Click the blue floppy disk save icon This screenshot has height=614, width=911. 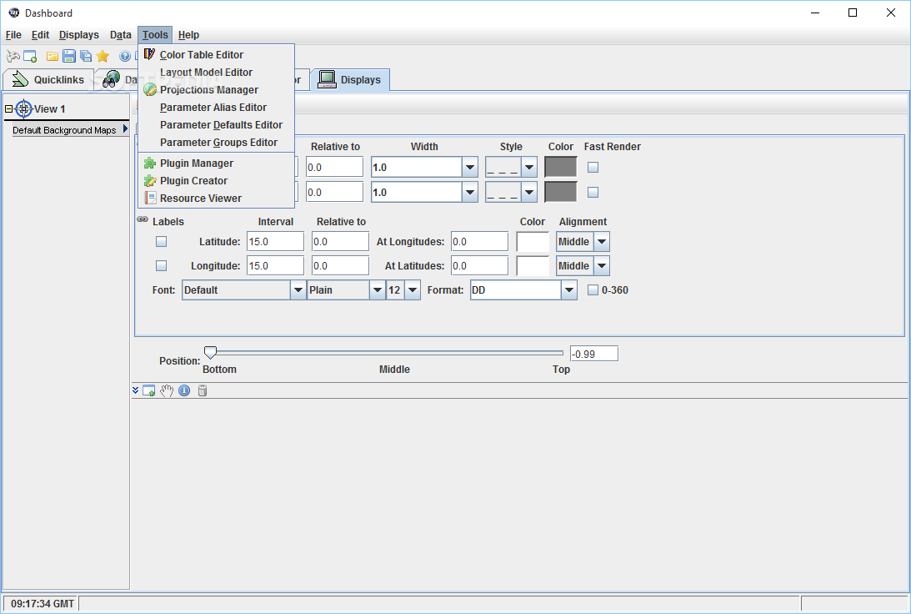[x=69, y=57]
